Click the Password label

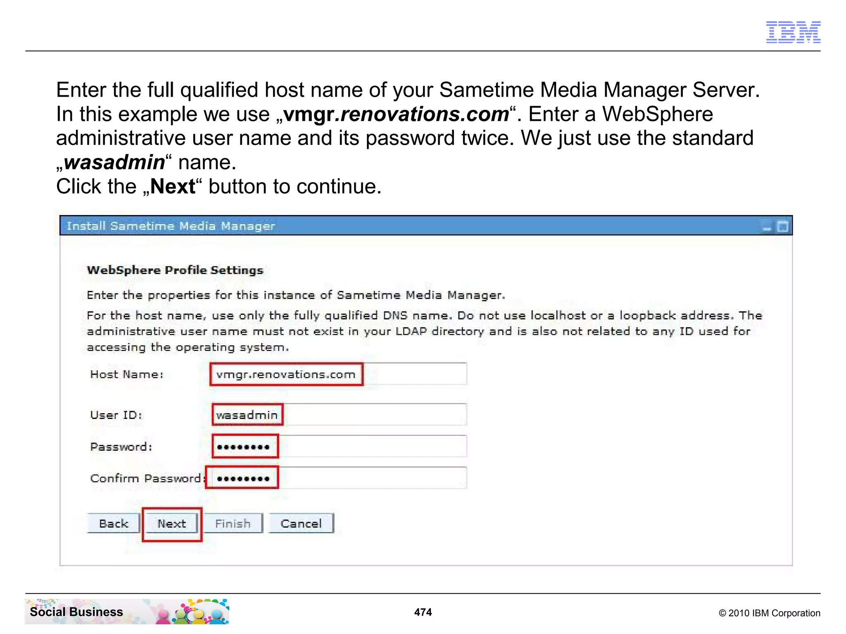pyautogui.click(x=121, y=447)
